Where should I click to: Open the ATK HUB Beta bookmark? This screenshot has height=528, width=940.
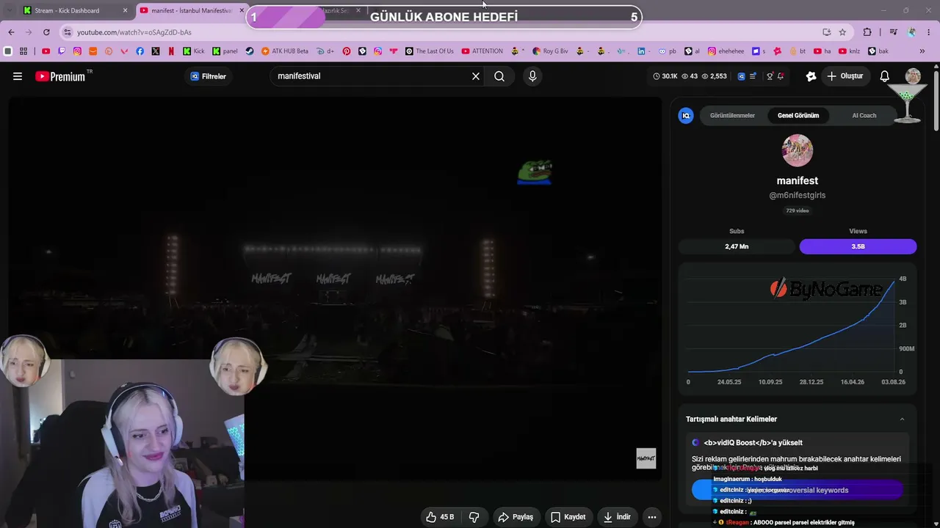pyautogui.click(x=285, y=51)
